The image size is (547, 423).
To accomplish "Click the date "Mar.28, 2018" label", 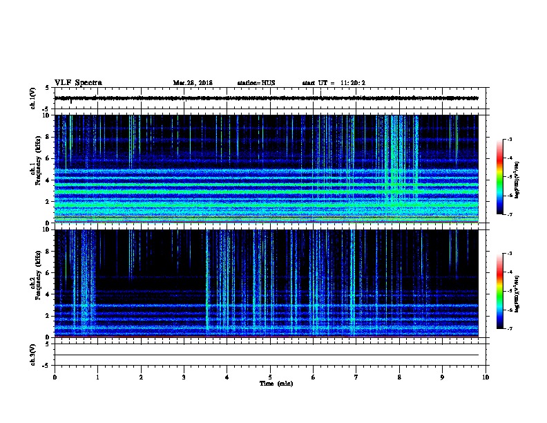I will (x=193, y=83).
